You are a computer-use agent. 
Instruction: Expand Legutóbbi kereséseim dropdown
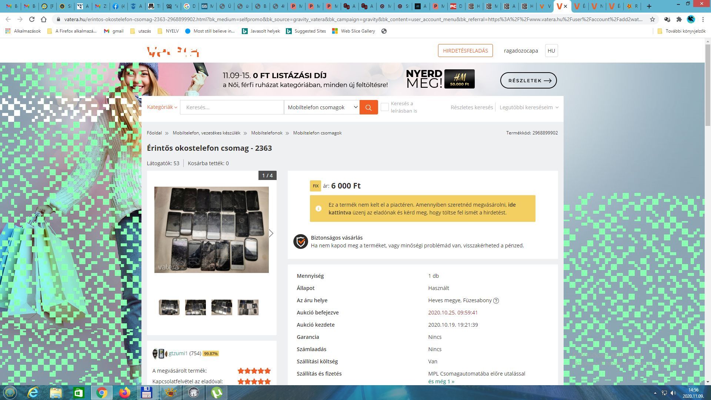pos(528,107)
